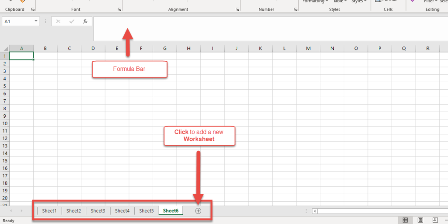Open the Sheet3 worksheet tab

[x=98, y=211]
